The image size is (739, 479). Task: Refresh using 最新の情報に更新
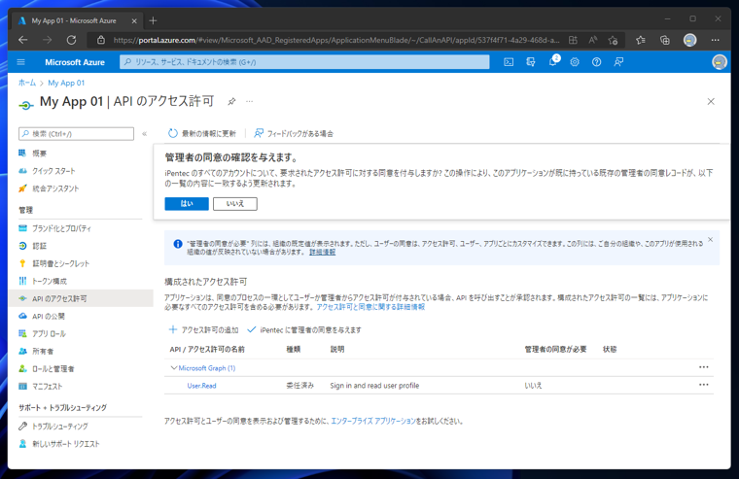point(201,133)
